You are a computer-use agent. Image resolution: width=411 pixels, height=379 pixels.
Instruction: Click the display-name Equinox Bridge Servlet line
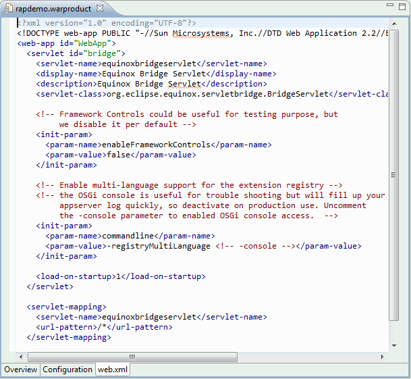tap(156, 74)
